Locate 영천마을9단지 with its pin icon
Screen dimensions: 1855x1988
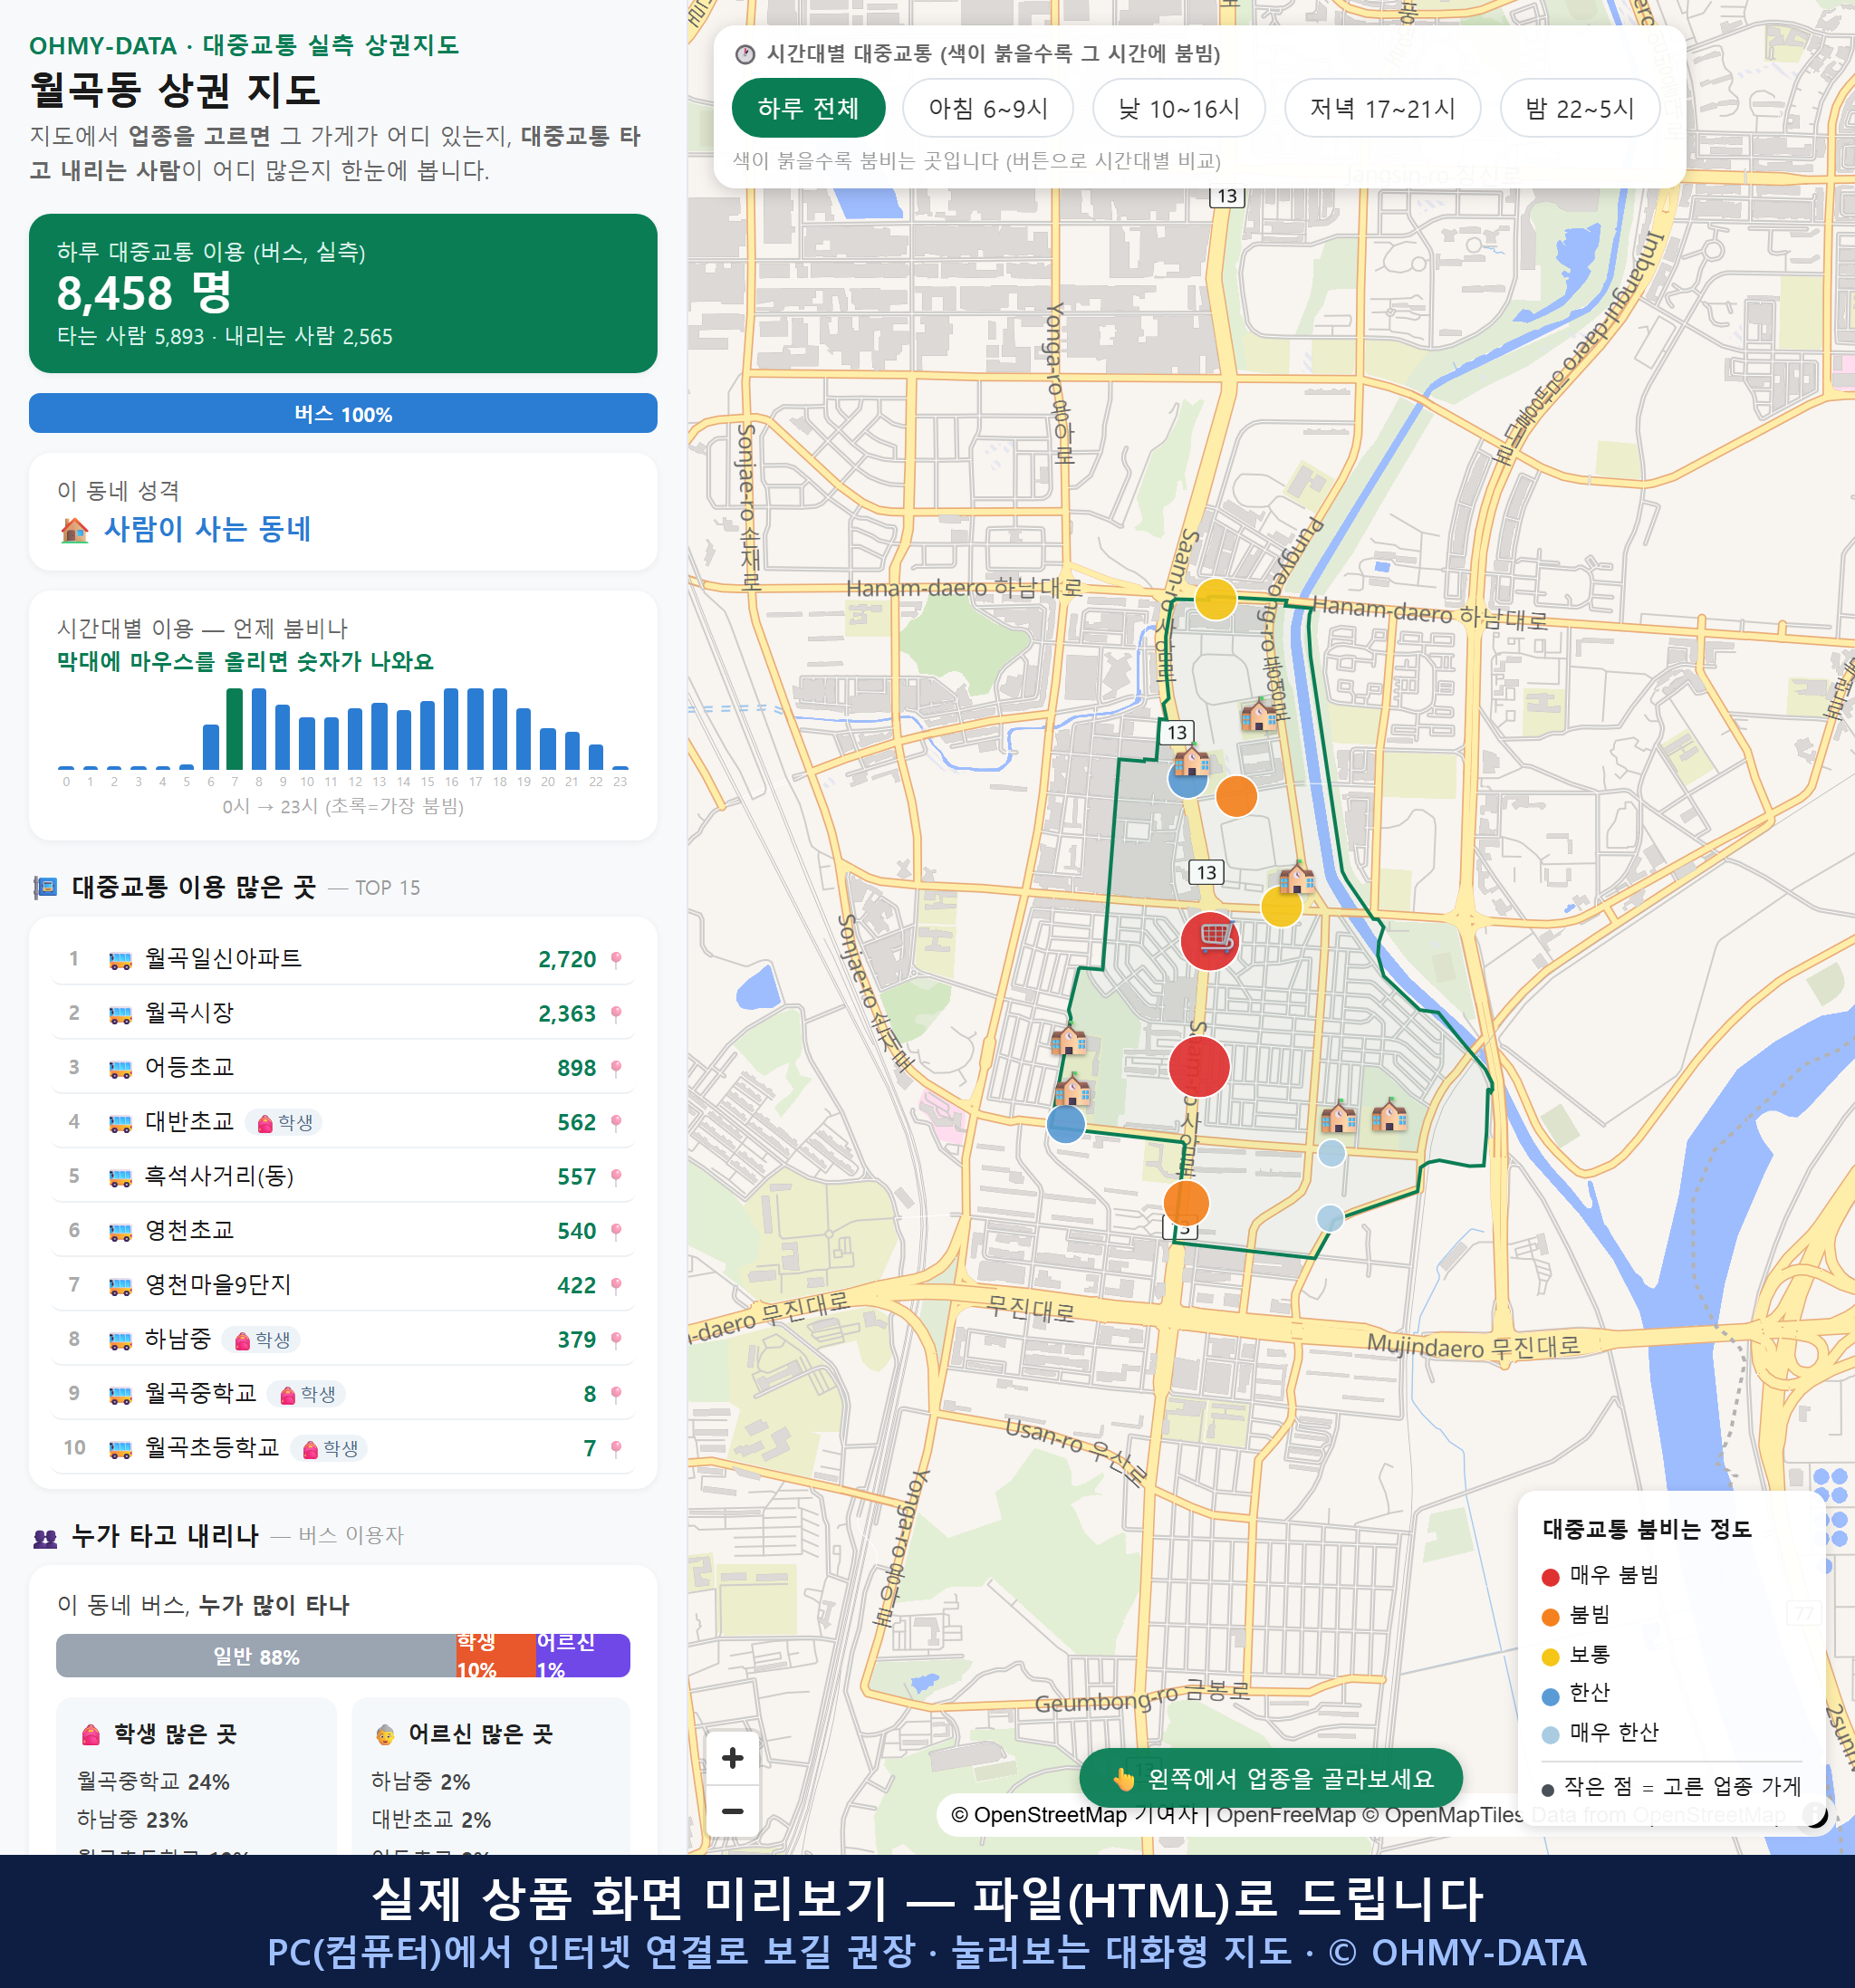coord(616,1285)
